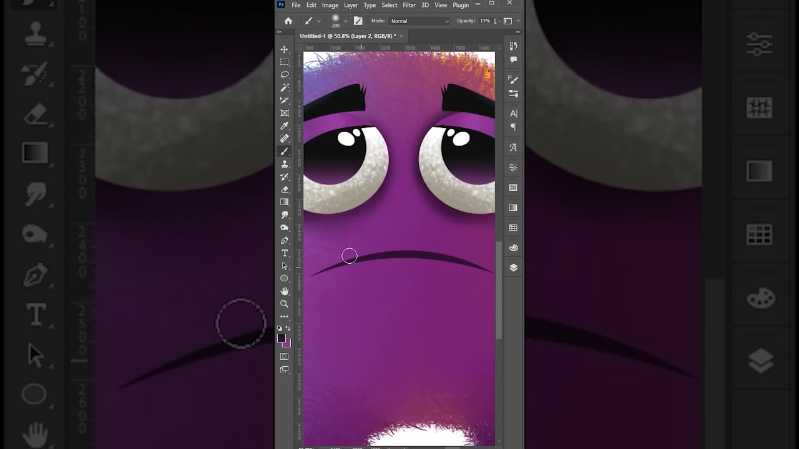Open the Adjustments panel icon
The width and height of the screenshot is (799, 449).
[513, 168]
